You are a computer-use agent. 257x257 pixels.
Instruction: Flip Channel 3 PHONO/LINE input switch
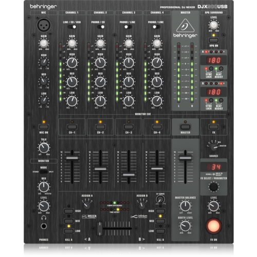[128, 27]
